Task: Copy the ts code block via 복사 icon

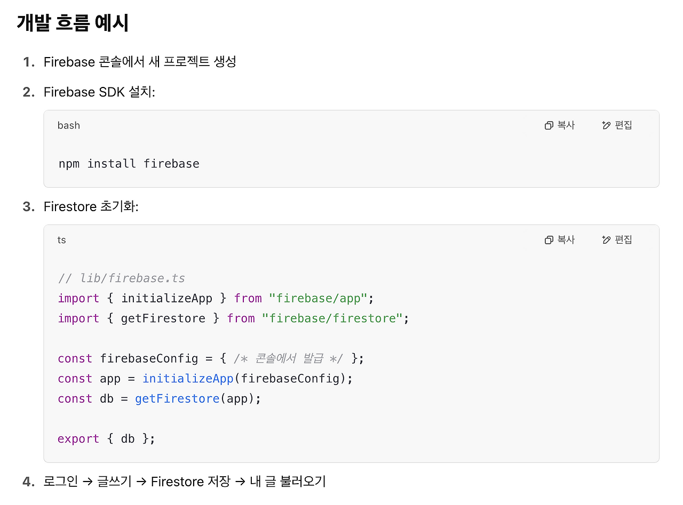Action: (559, 240)
